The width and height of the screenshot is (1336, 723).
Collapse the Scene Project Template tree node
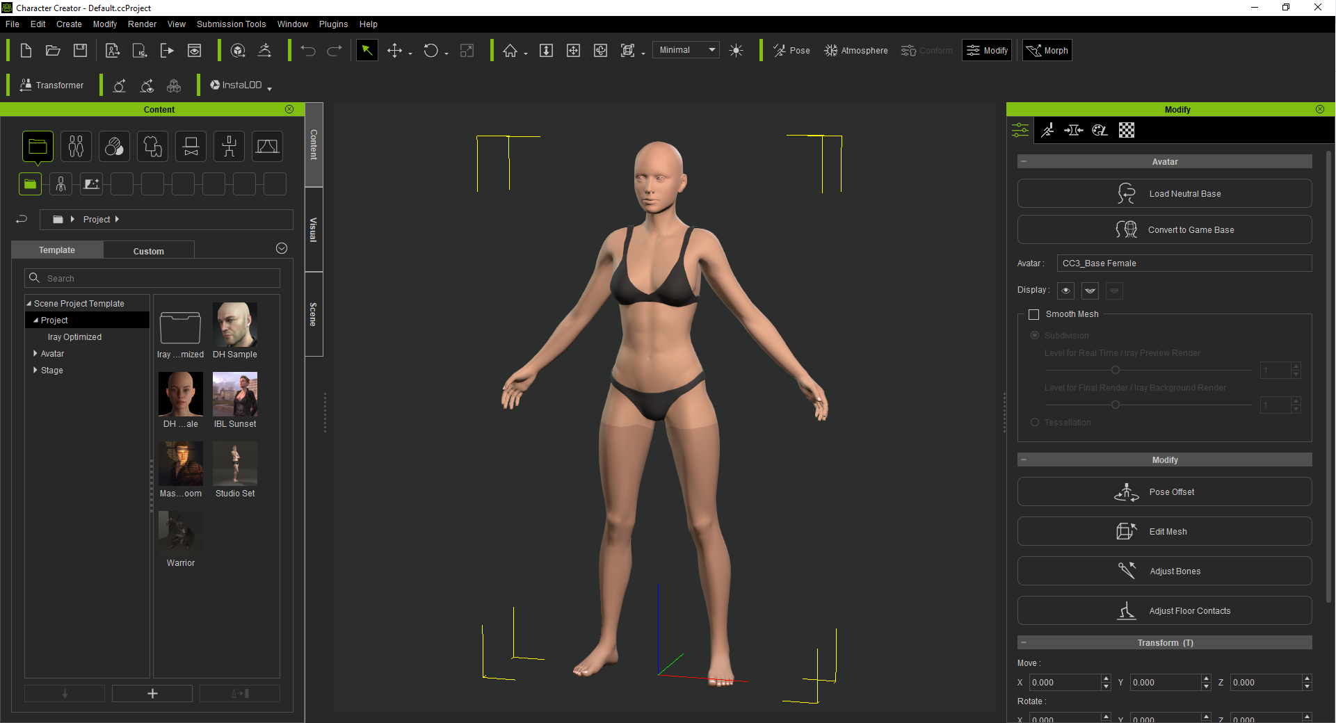coord(29,303)
